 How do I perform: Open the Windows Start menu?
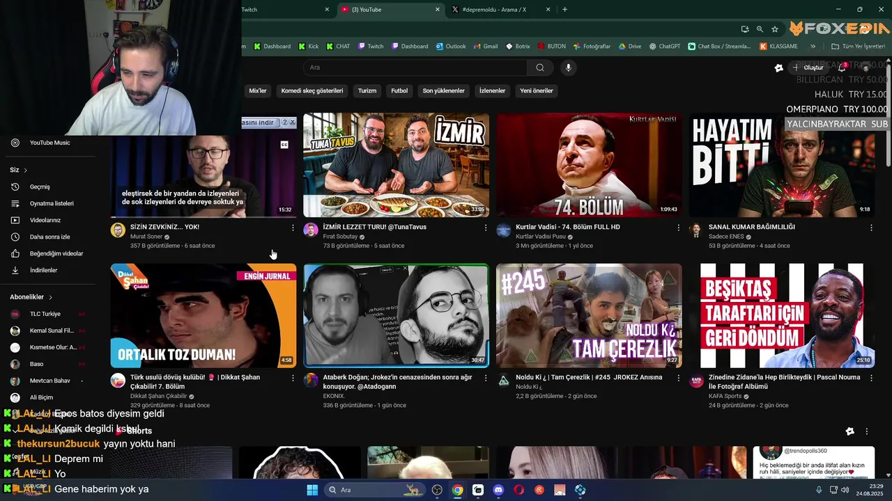312,490
